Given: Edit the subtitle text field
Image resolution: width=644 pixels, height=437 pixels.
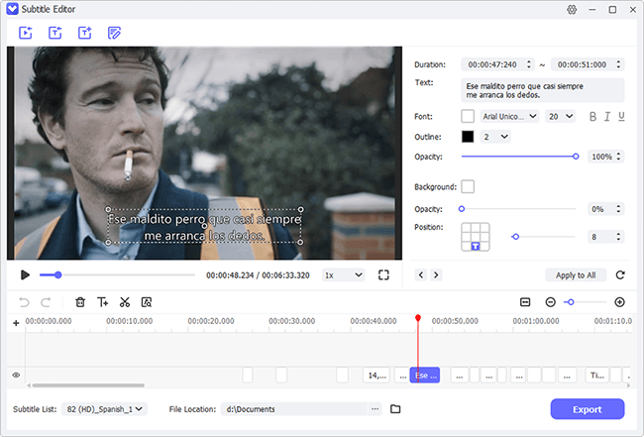Looking at the screenshot, I should click(543, 90).
